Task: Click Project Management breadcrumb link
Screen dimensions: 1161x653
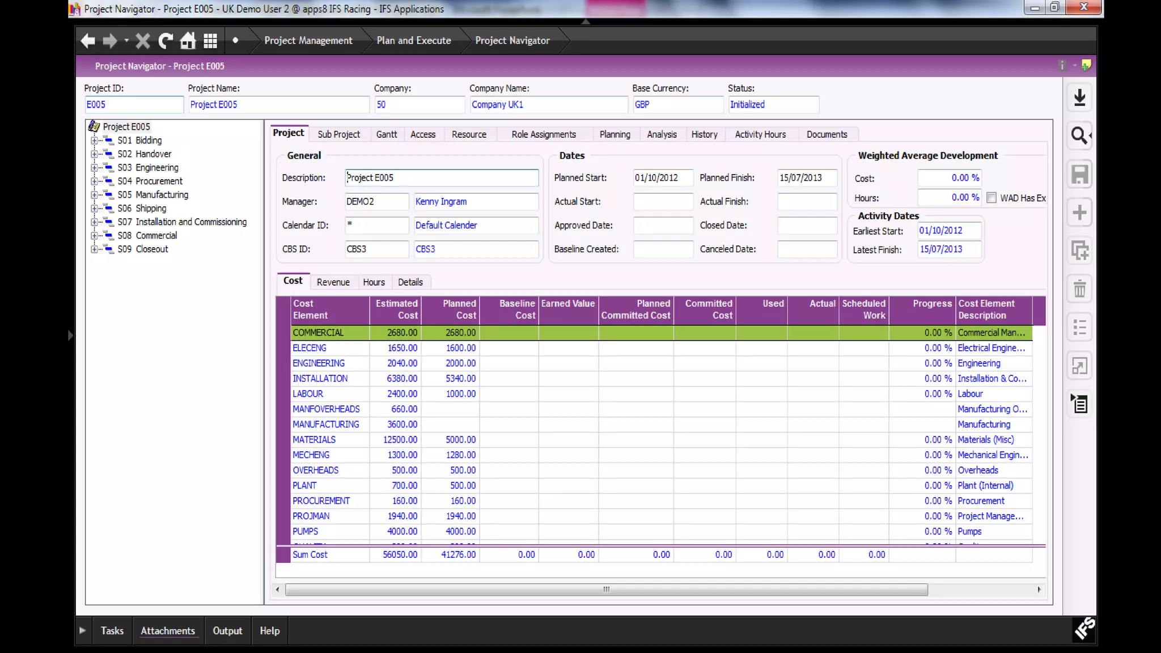Action: [308, 41]
